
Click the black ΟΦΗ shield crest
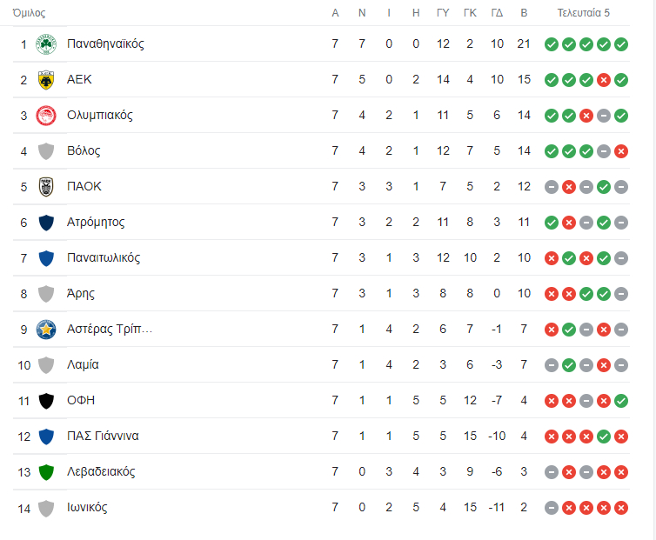pyautogui.click(x=46, y=401)
